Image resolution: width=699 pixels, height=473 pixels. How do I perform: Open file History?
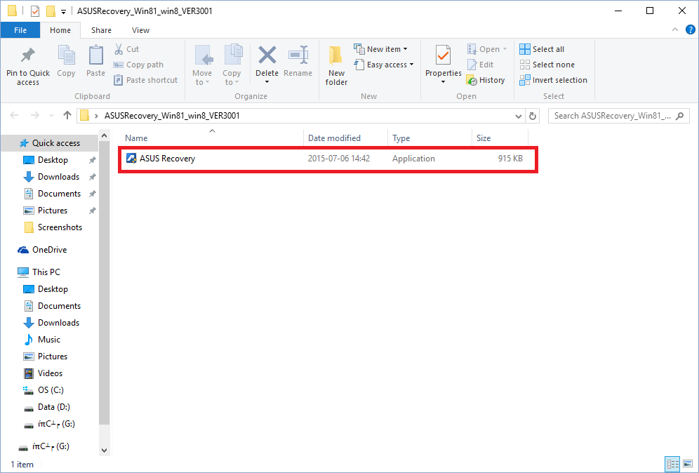486,80
